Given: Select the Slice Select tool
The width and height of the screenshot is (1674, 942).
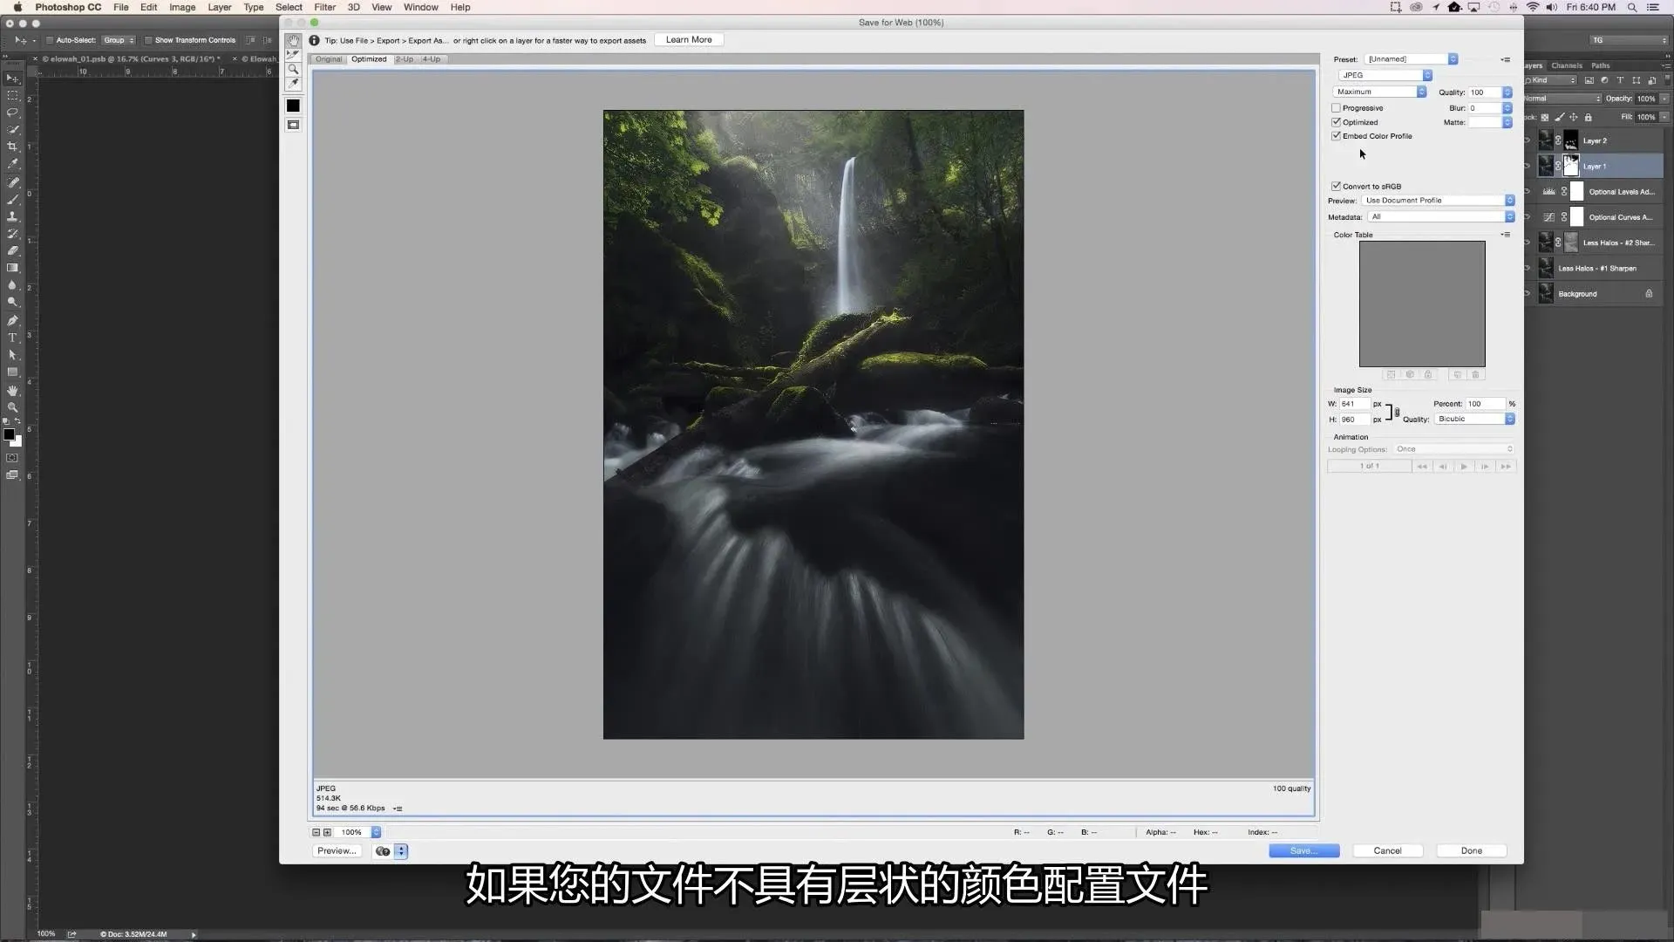Looking at the screenshot, I should 294,55.
